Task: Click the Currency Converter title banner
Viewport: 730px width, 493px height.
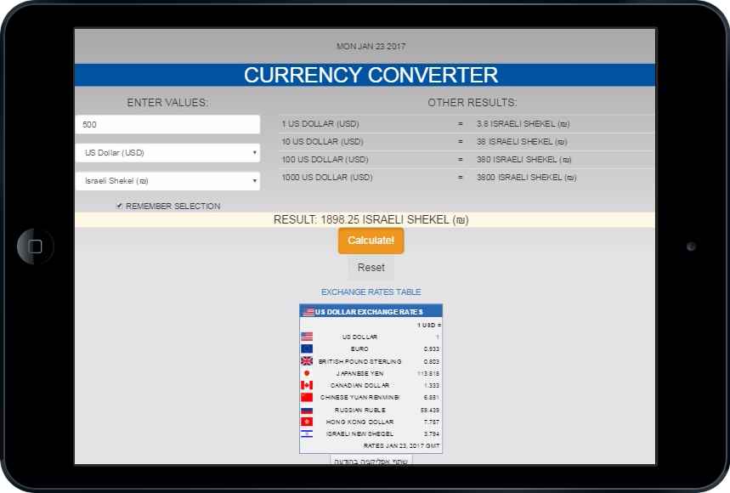Action: tap(365, 75)
